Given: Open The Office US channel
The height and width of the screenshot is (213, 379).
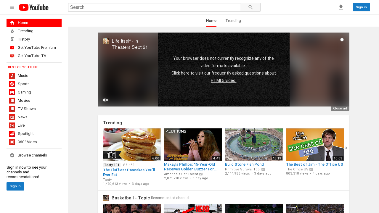Looking at the screenshot, I should [x=297, y=169].
